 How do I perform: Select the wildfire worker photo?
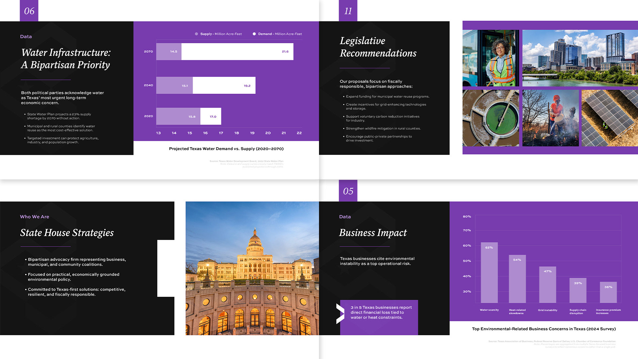coord(550,118)
